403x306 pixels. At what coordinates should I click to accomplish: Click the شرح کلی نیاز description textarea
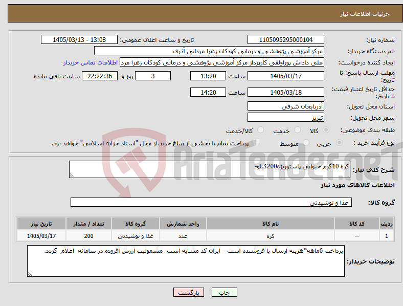tap(210, 169)
